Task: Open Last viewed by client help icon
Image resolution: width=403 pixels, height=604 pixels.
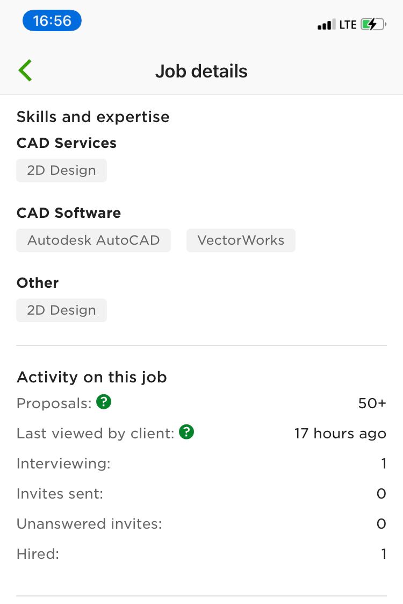Action: point(186,432)
